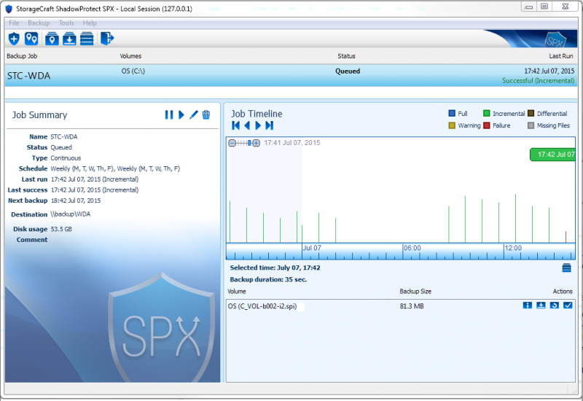
Task: Click the new backup job shield-plus icon
Action: pyautogui.click(x=14, y=39)
